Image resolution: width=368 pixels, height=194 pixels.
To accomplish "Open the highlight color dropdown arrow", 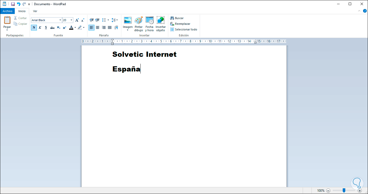I will coord(84,28).
